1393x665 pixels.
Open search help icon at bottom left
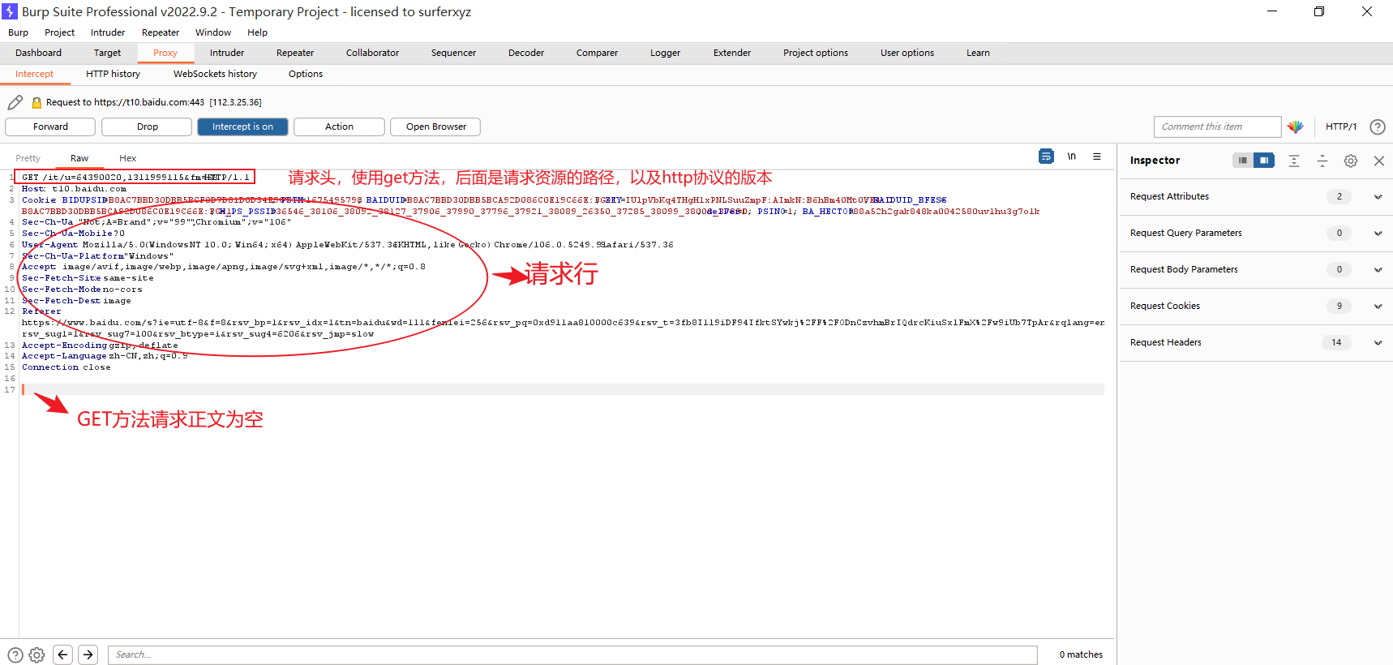pos(15,654)
